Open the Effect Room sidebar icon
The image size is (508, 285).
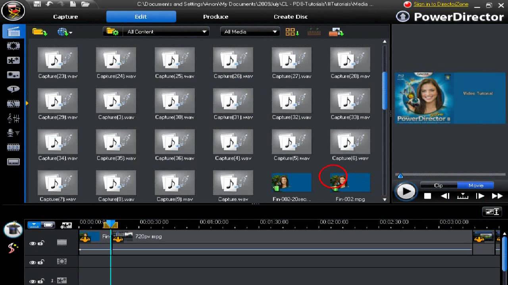pyautogui.click(x=13, y=46)
